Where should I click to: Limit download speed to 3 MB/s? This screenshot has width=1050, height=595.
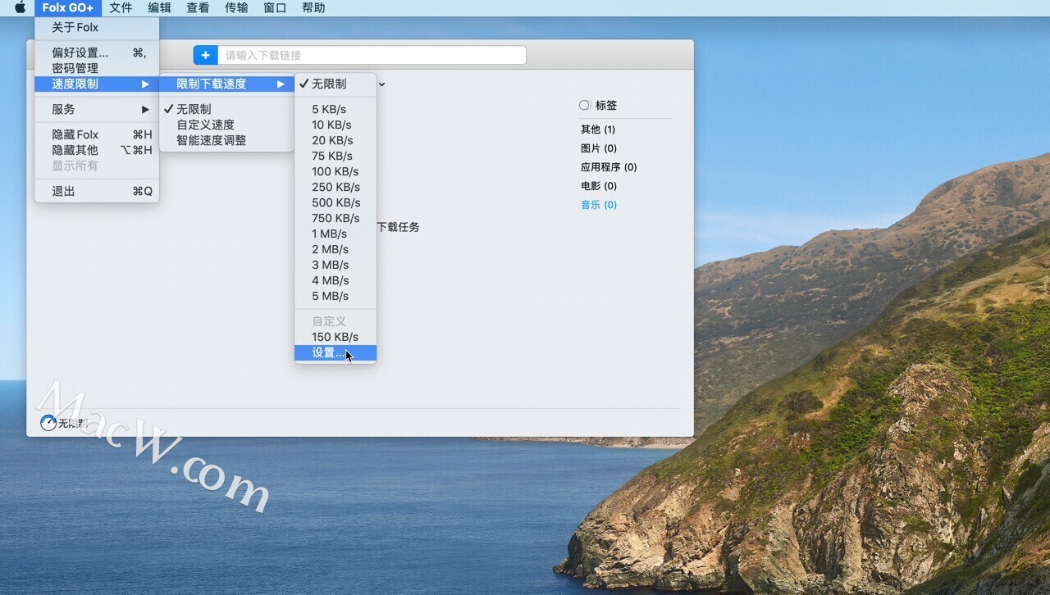(x=336, y=265)
